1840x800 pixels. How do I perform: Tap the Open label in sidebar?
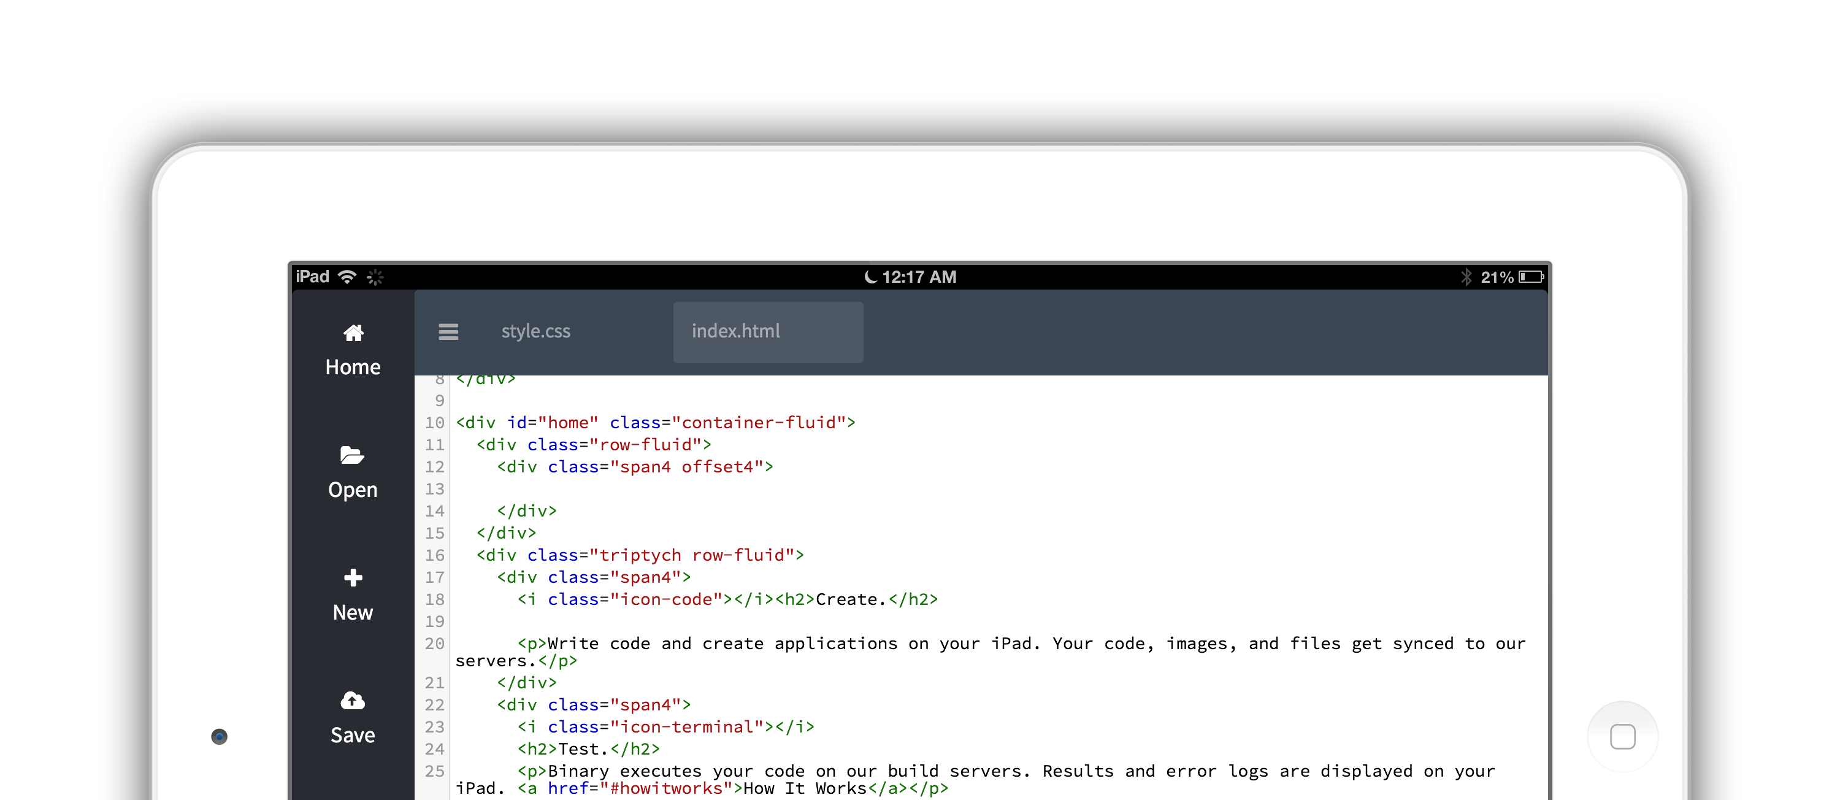coord(353,491)
